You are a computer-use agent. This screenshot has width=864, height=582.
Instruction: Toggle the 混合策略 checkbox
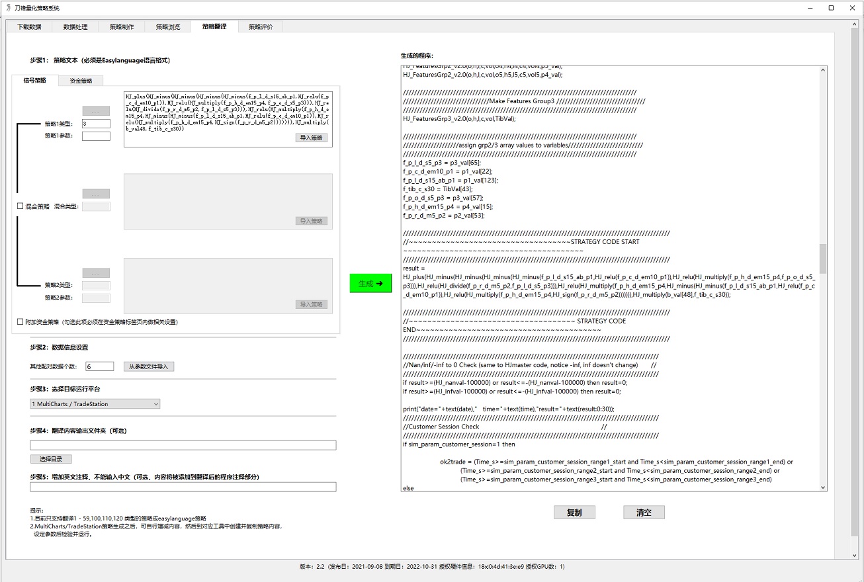point(21,206)
